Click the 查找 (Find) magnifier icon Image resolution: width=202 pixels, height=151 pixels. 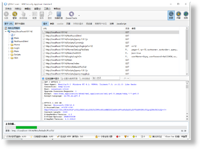coord(50,14)
